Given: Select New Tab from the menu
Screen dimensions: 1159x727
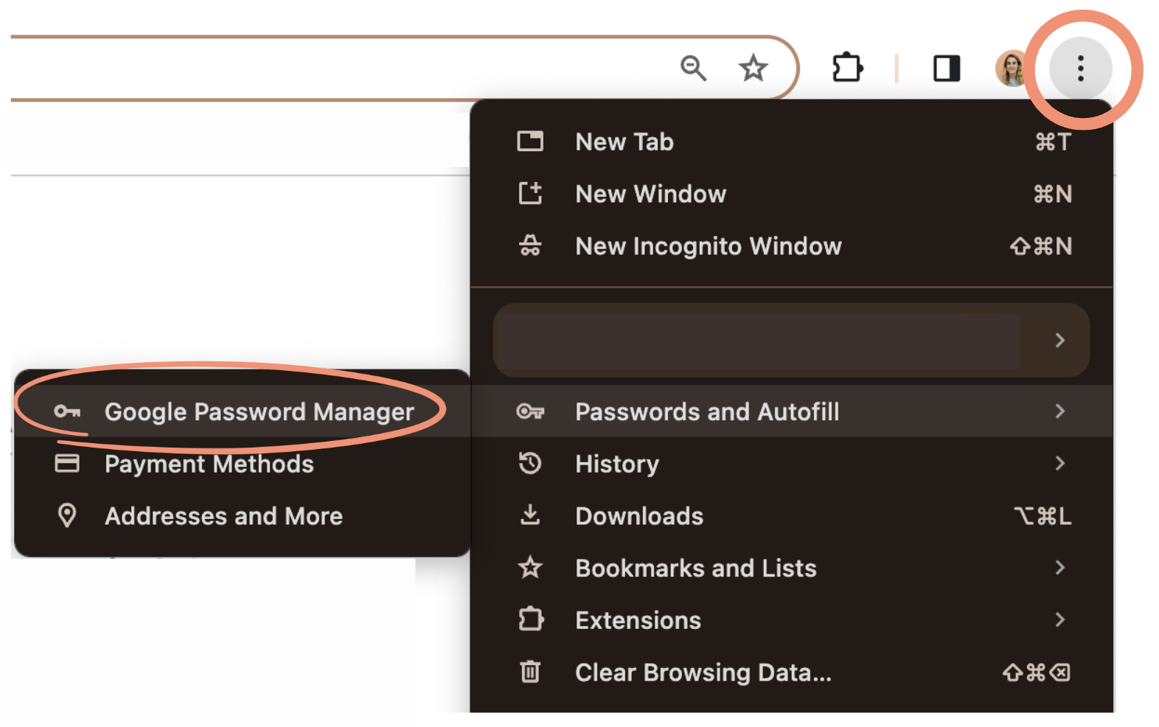Looking at the screenshot, I should pos(792,142).
